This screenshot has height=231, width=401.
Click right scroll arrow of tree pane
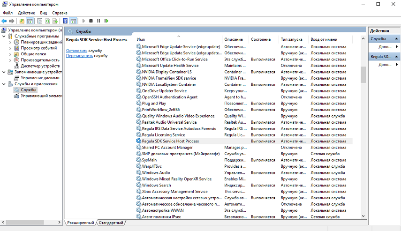pyautogui.click(x=60, y=222)
